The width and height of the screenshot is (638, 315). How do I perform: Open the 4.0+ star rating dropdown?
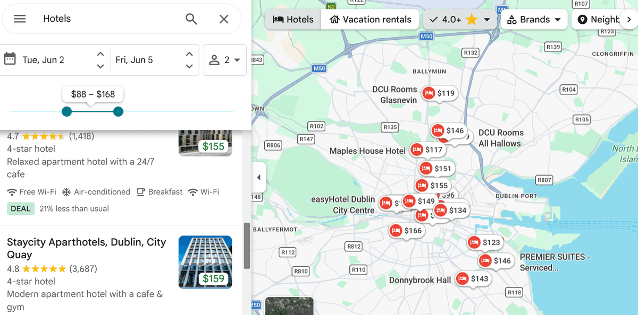click(460, 20)
